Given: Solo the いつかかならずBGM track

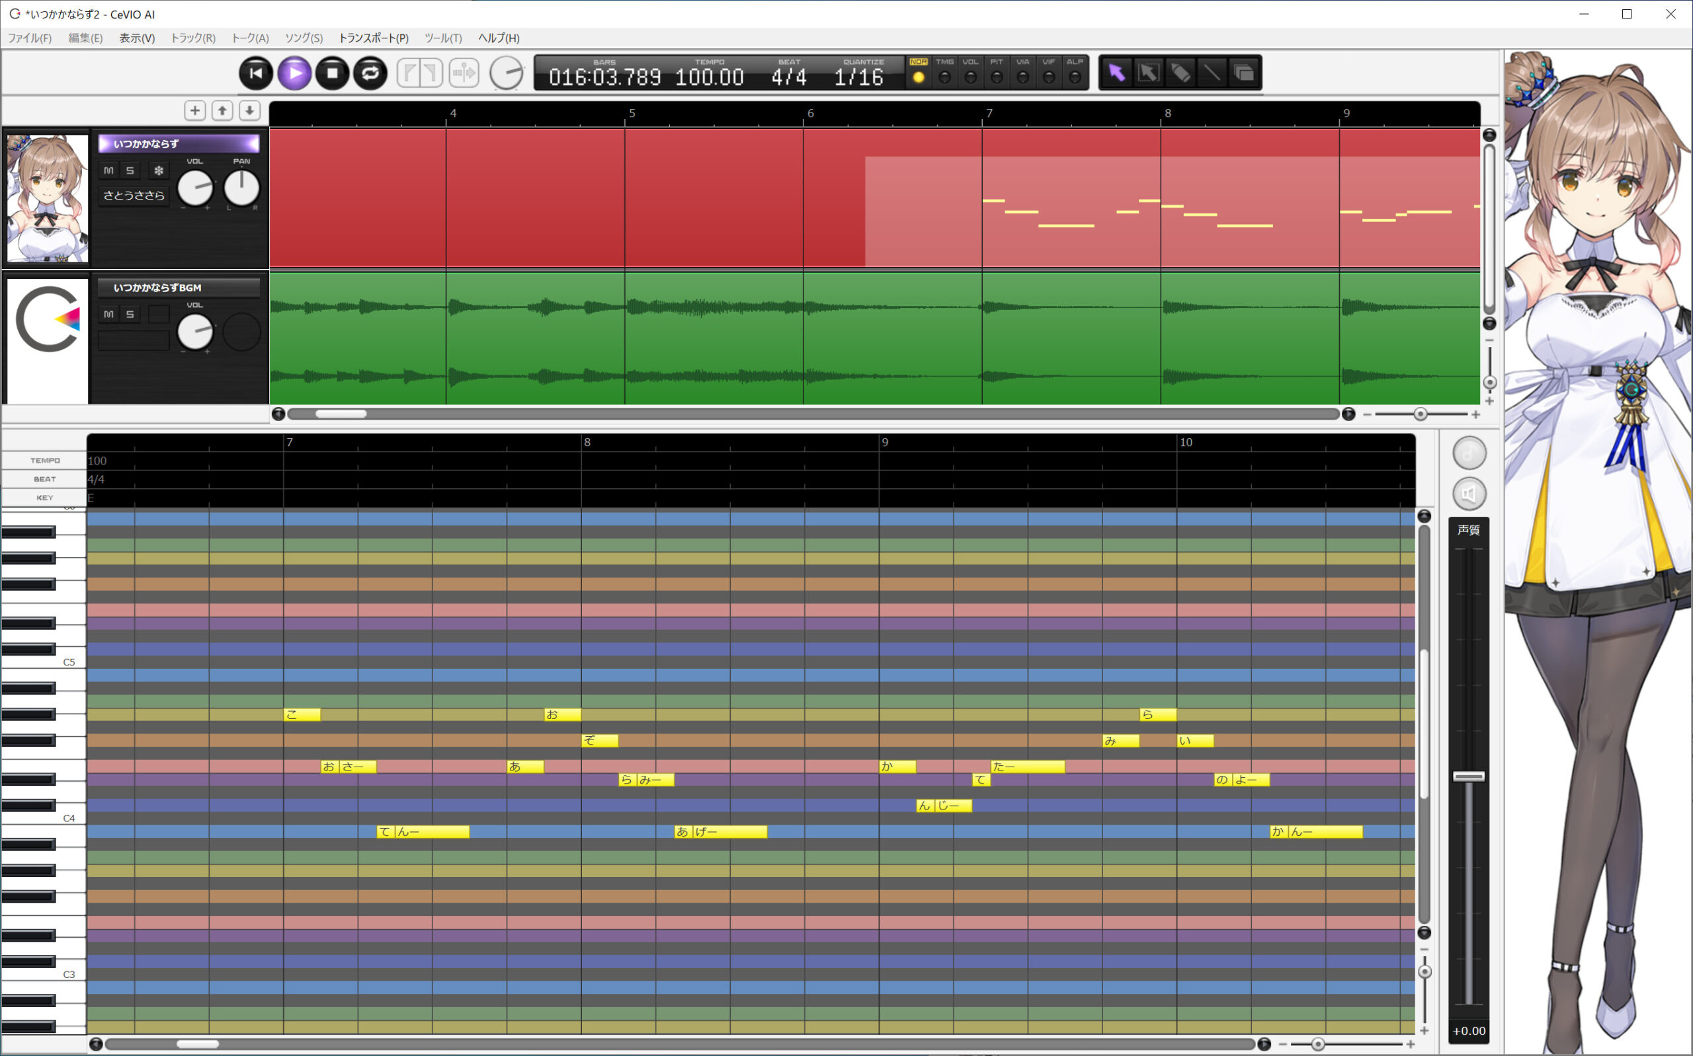Looking at the screenshot, I should pyautogui.click(x=130, y=315).
